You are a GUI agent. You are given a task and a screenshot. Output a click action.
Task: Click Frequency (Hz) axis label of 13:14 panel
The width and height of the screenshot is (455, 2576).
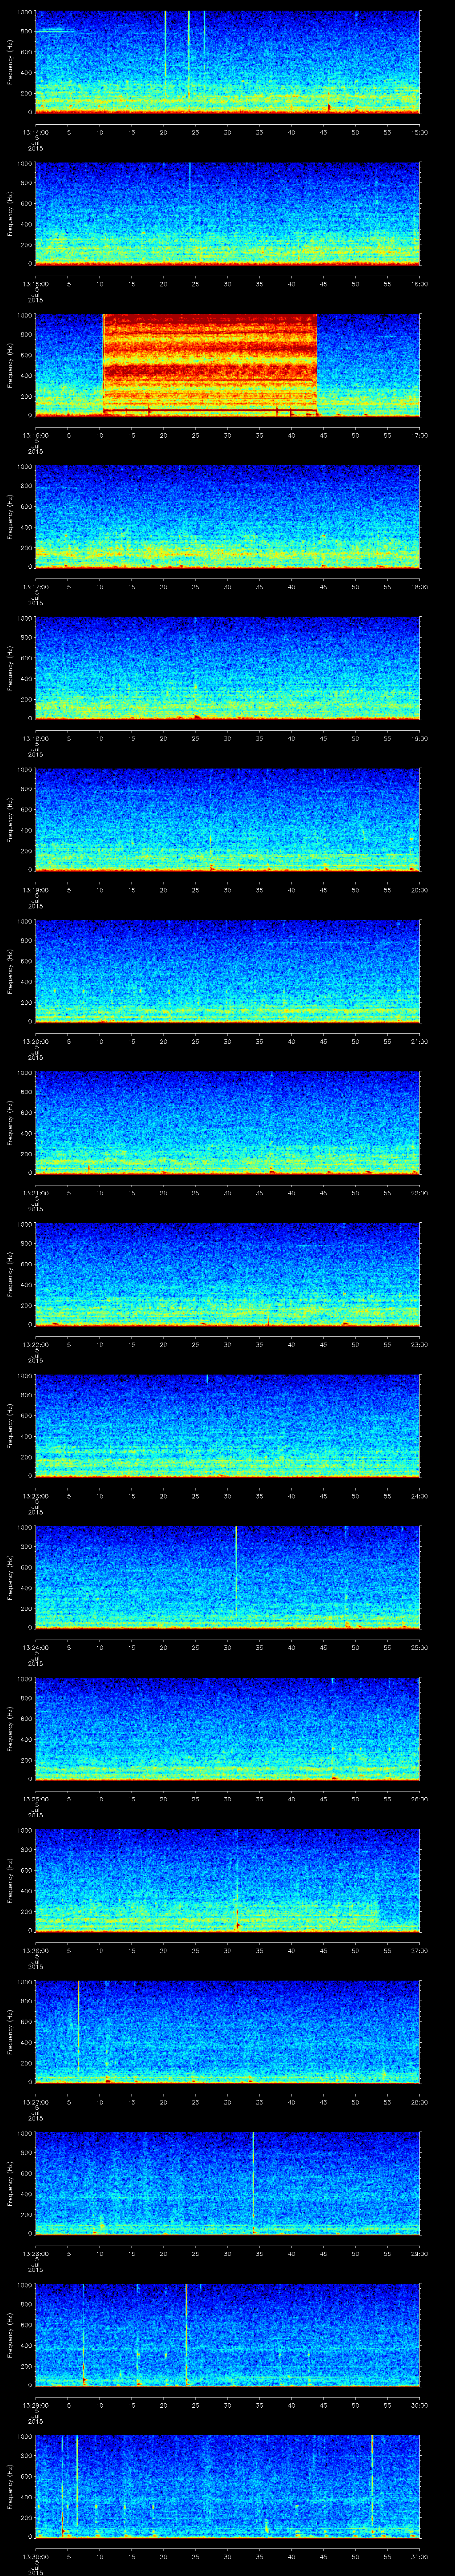[10, 62]
